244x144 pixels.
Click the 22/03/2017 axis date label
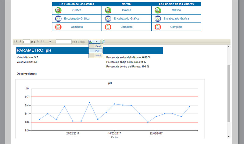pyautogui.click(x=156, y=133)
